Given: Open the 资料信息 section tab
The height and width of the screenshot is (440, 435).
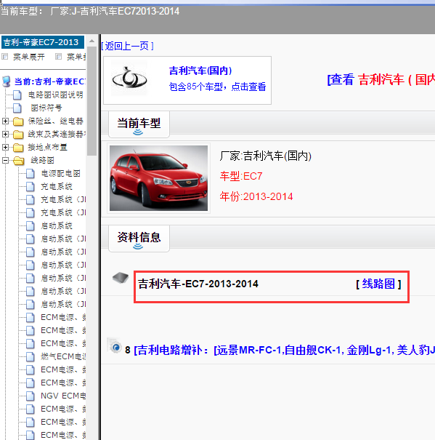Looking at the screenshot, I should (x=139, y=239).
